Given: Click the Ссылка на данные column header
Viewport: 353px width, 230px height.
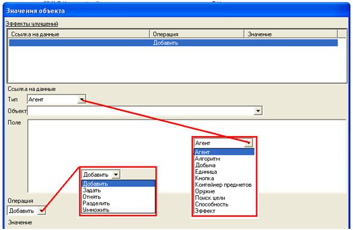Looking at the screenshot, I should click(79, 34).
